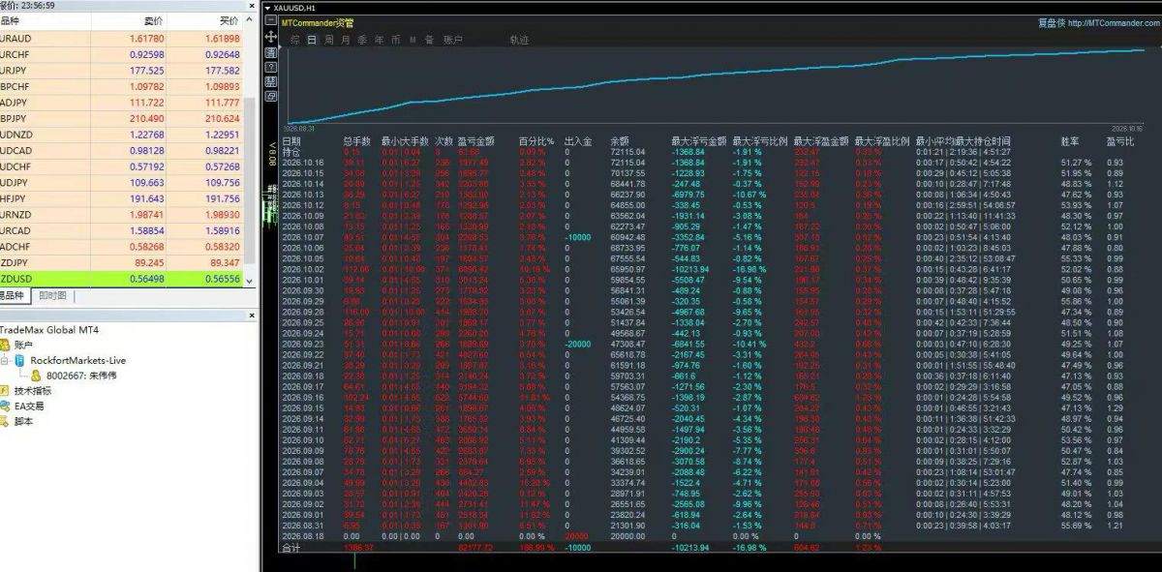Screen dimensions: 1162x572
Task: Select the symbol row with price 210.490
Action: coord(122,117)
